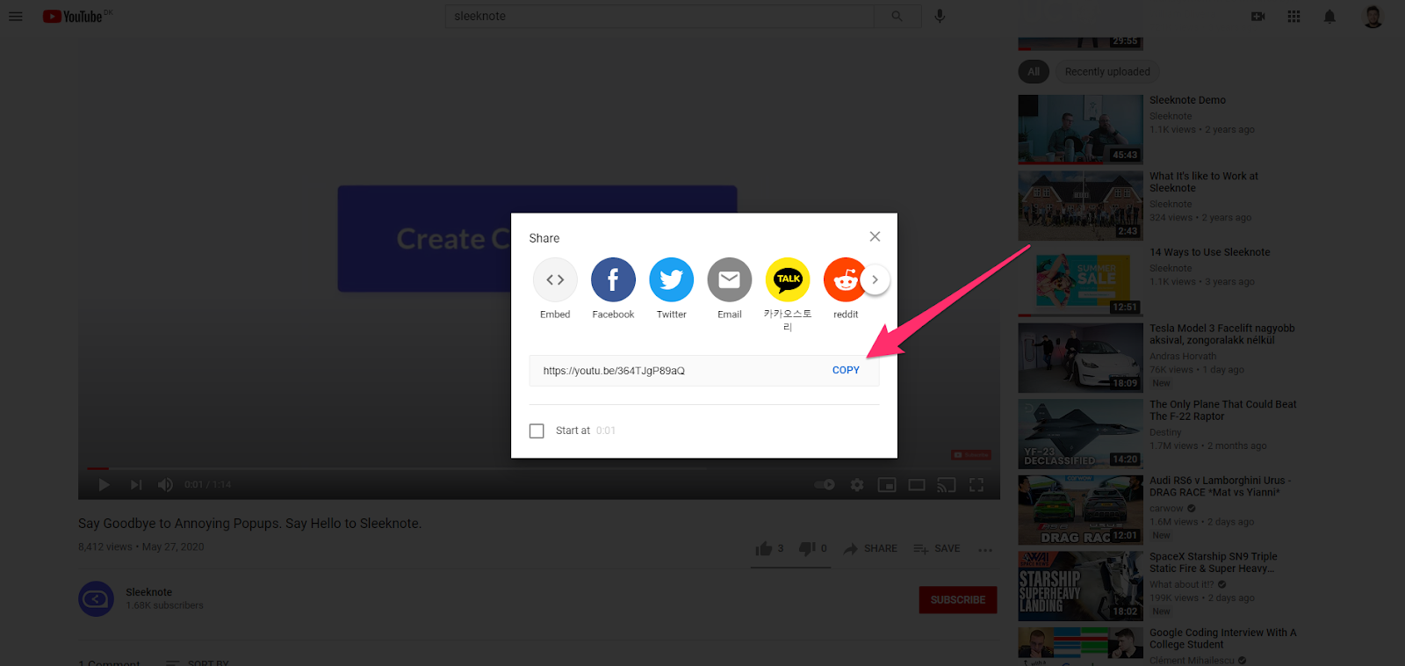Select the All filter chip
The image size is (1405, 666).
1034,72
